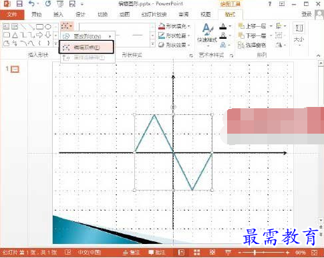Select the oval shape

[x=48, y=27]
